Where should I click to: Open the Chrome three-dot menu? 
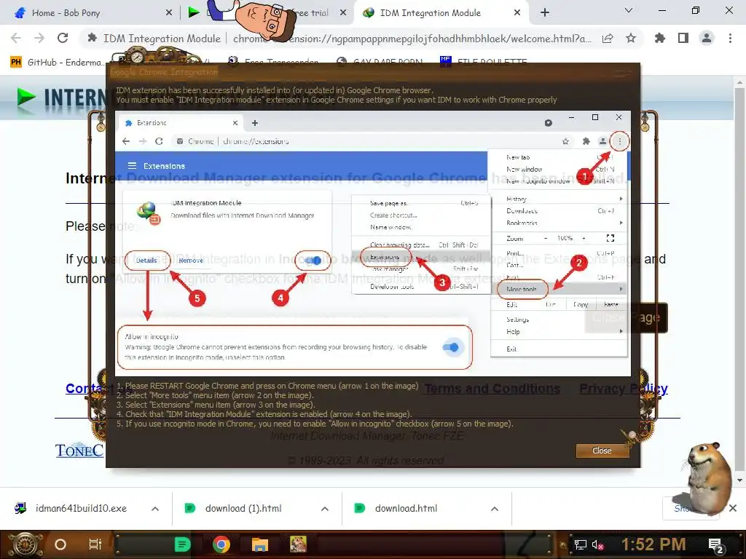coord(730,38)
